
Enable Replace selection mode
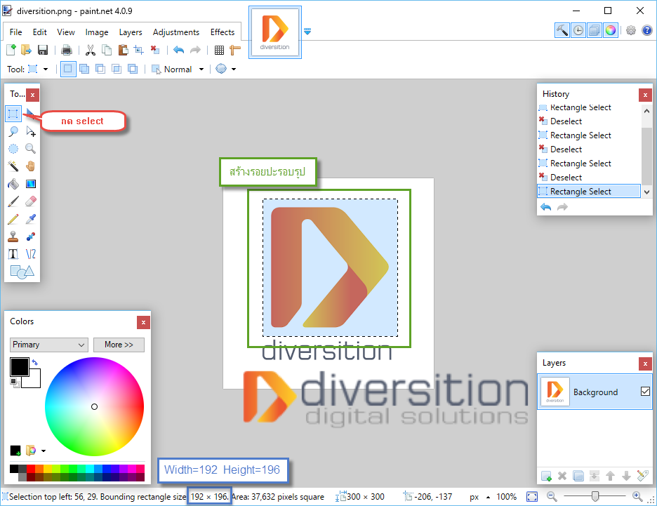pos(68,69)
